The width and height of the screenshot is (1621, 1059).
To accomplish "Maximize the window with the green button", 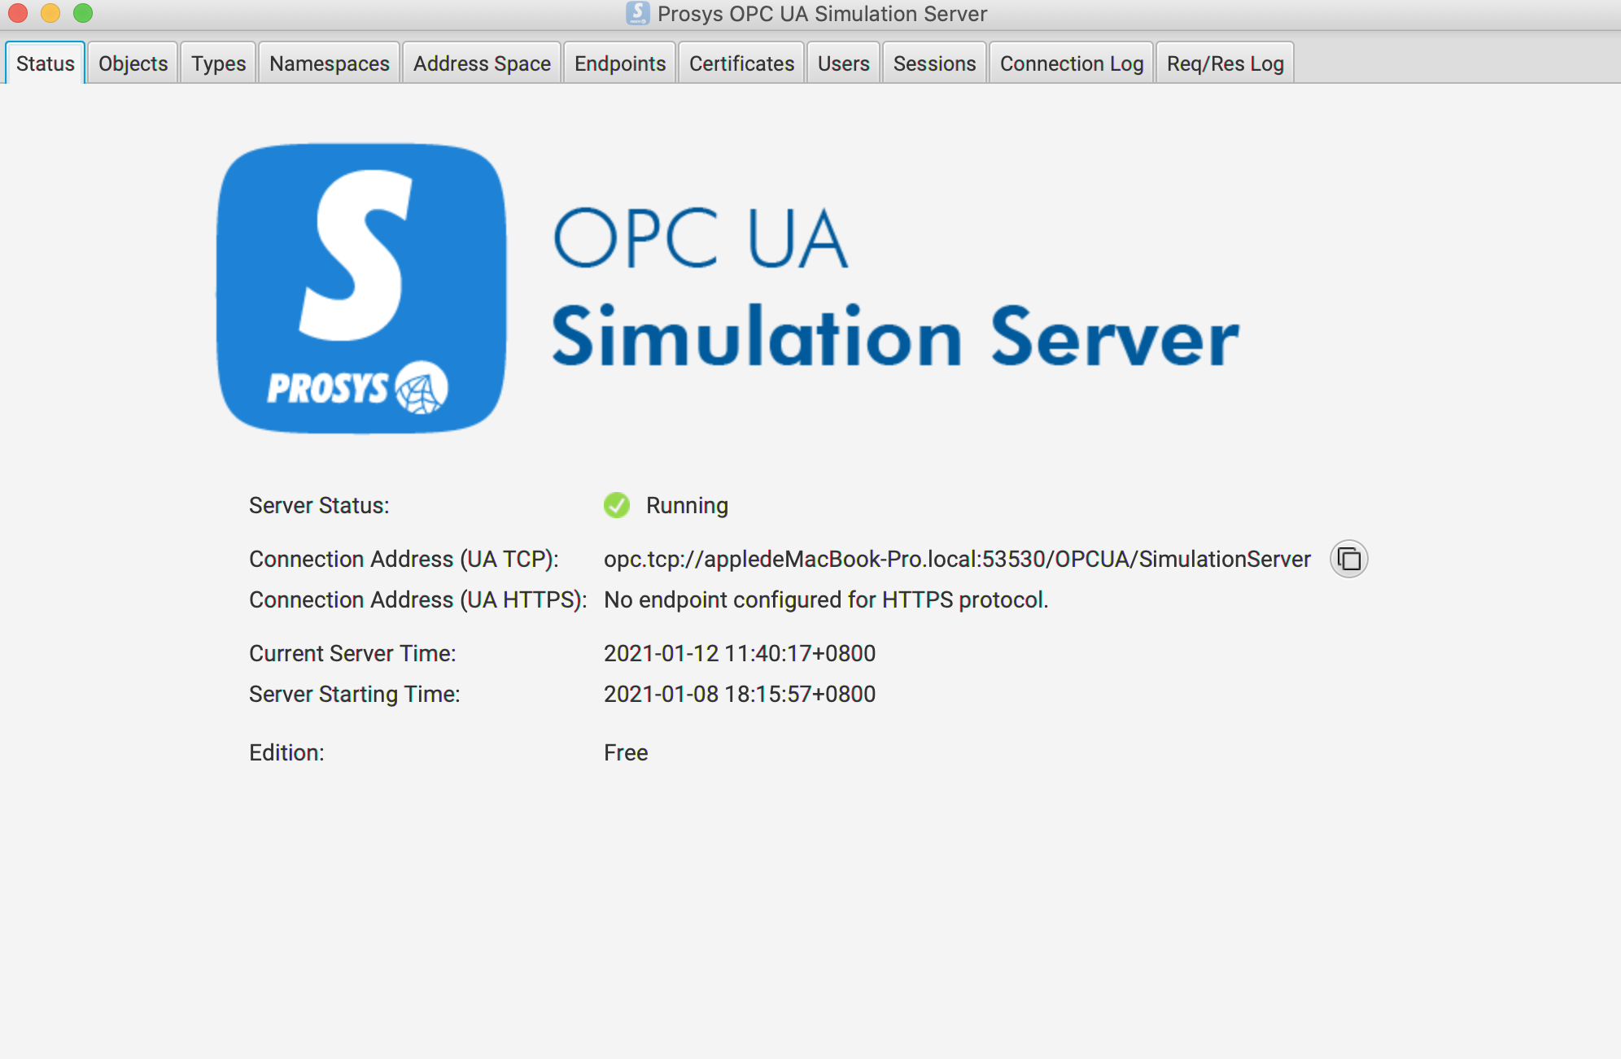I will click(x=83, y=13).
